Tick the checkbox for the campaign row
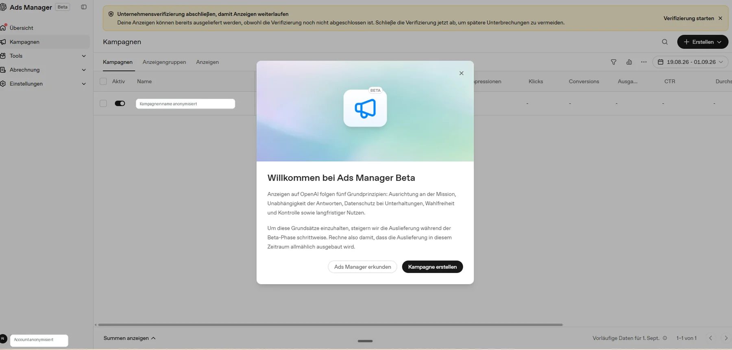This screenshot has height=350, width=732. 103,104
